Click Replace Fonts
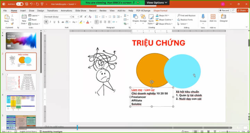Screen dimensions: 250x133 [185, 19]
